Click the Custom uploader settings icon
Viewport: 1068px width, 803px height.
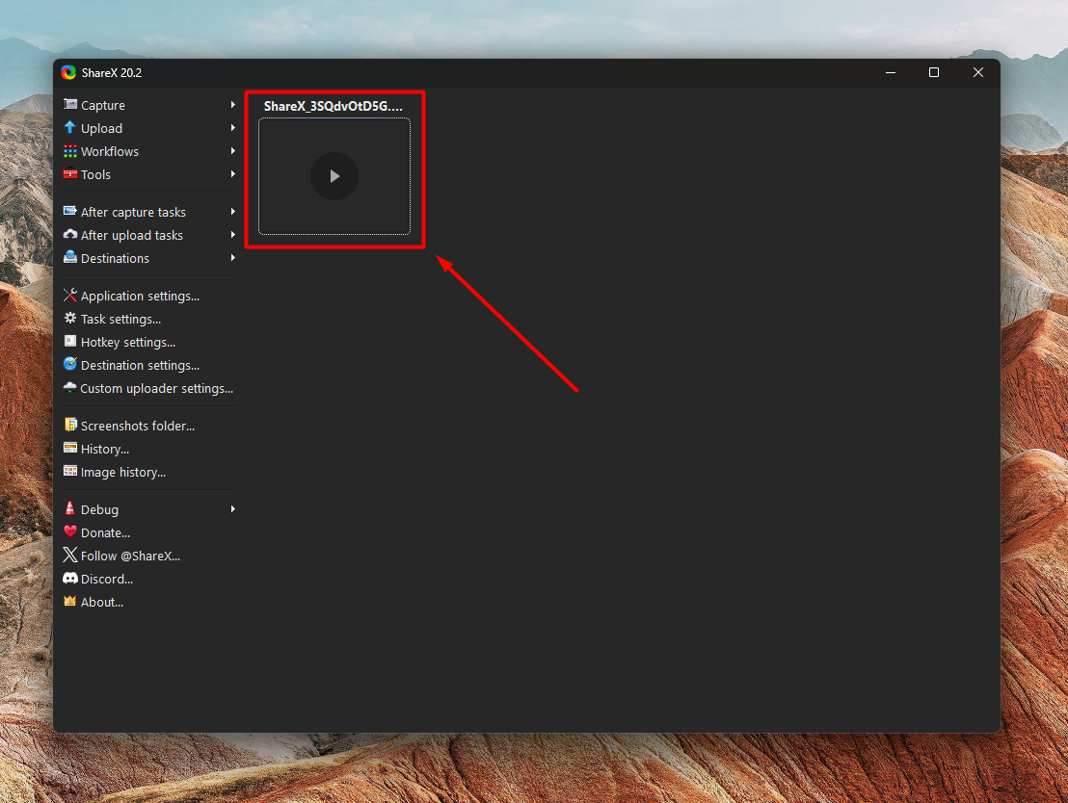click(x=70, y=388)
